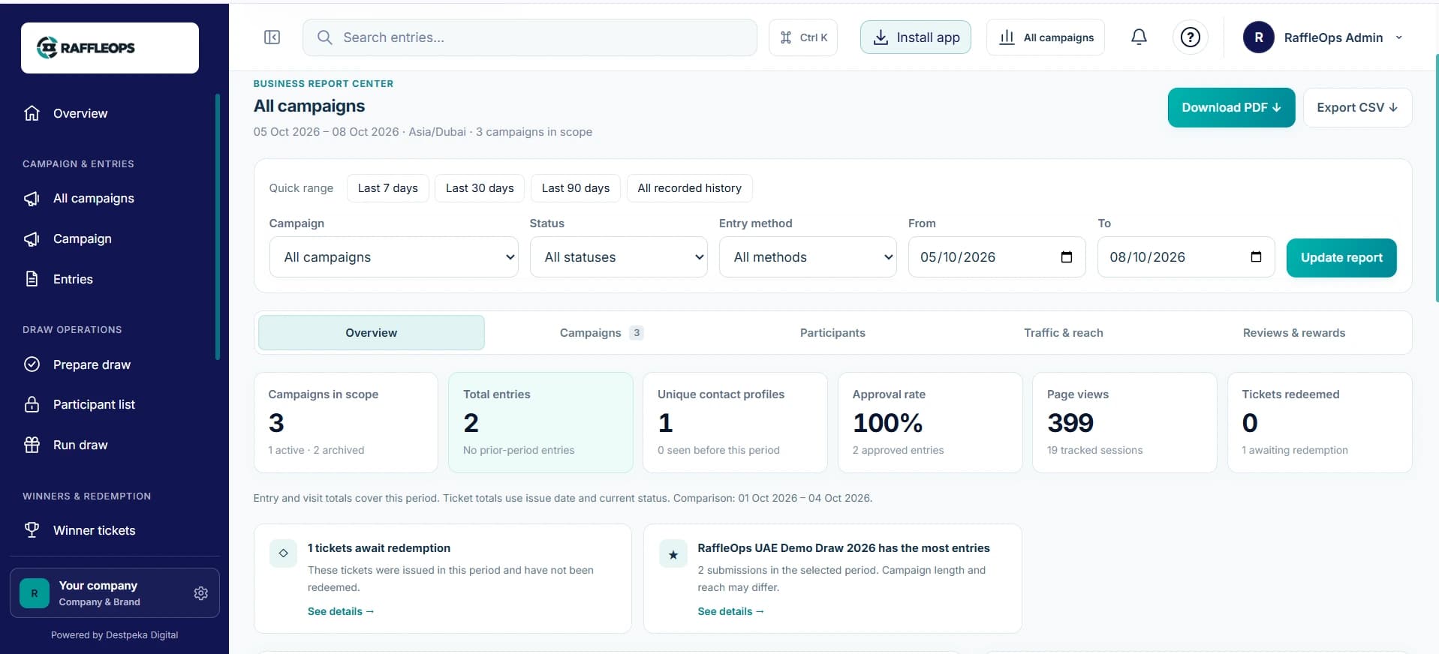
Task: Click the Entries document icon
Action: click(32, 279)
